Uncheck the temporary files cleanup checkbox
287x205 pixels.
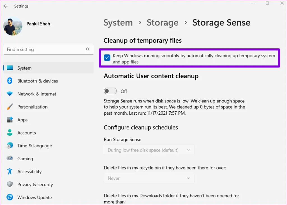coord(107,58)
